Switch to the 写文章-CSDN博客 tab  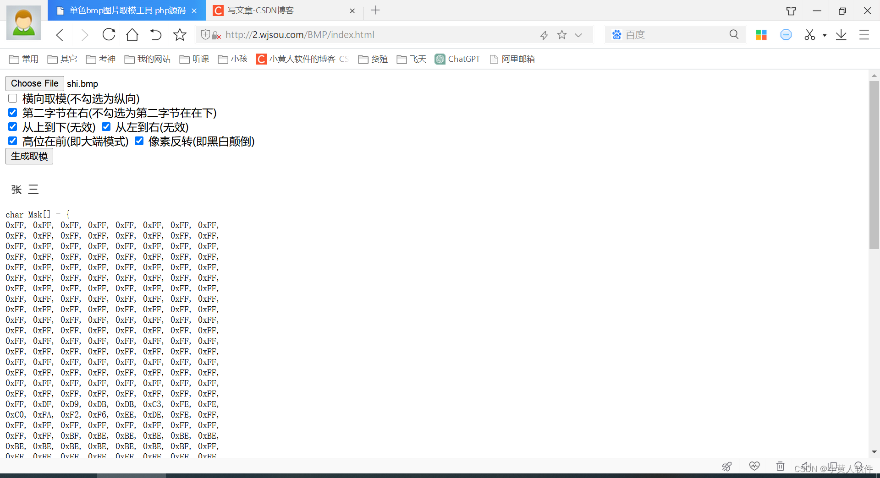pyautogui.click(x=284, y=10)
